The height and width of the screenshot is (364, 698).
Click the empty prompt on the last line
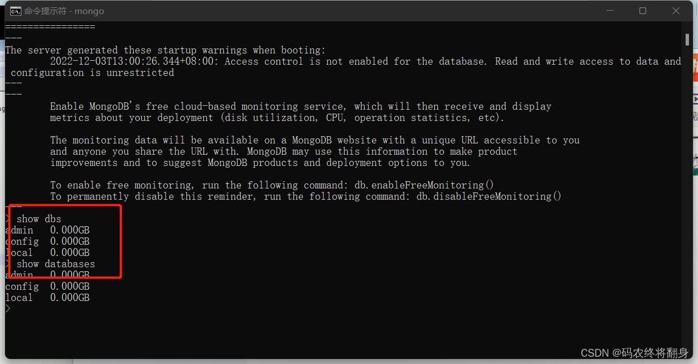point(8,309)
